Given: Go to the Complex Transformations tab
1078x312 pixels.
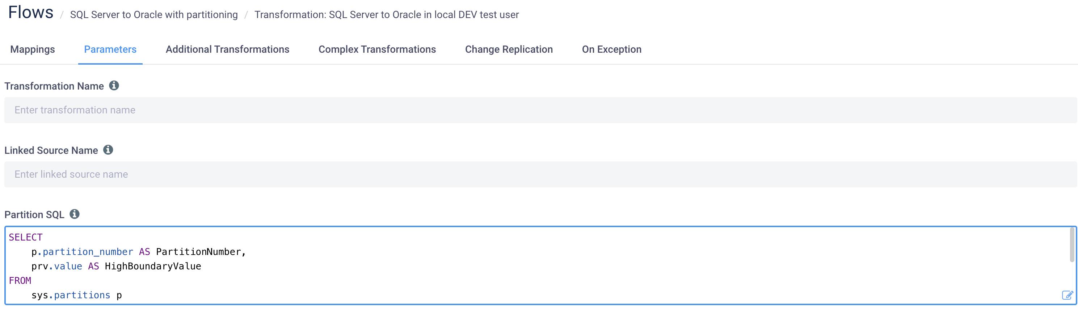Looking at the screenshot, I should click(x=377, y=49).
